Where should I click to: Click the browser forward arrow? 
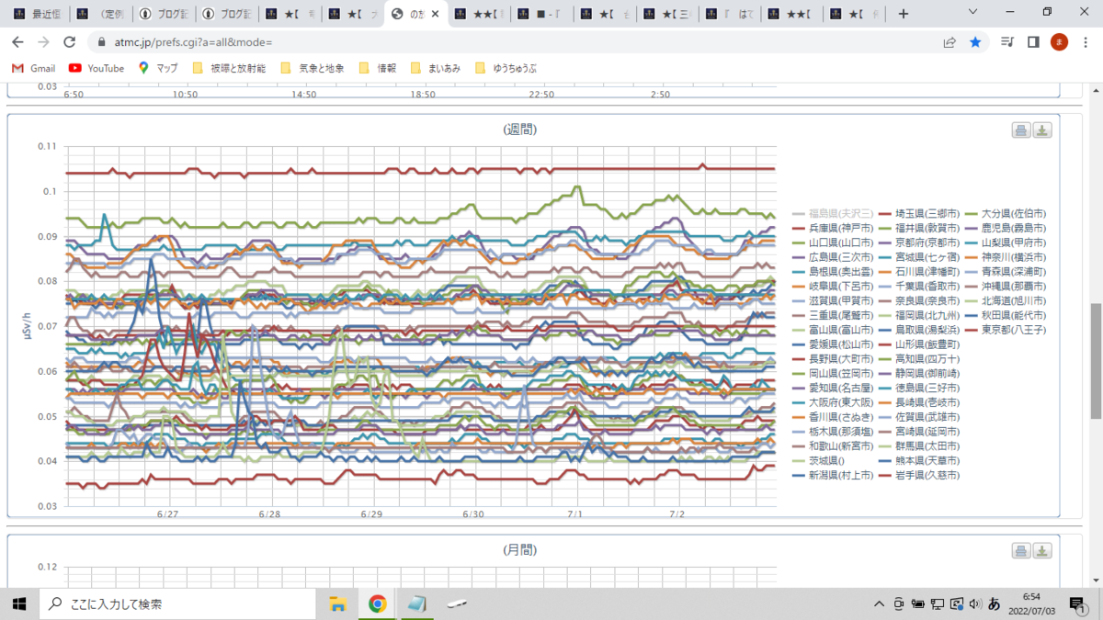pyautogui.click(x=43, y=42)
